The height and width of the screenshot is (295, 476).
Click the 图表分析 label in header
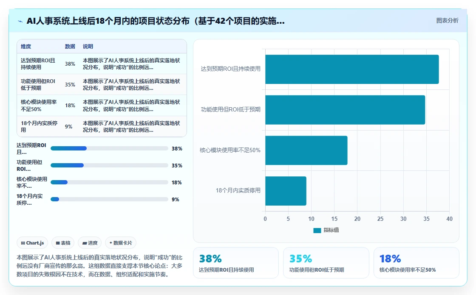(x=447, y=21)
